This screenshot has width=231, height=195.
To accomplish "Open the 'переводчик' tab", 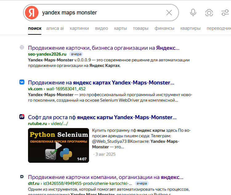I will (219, 28).
